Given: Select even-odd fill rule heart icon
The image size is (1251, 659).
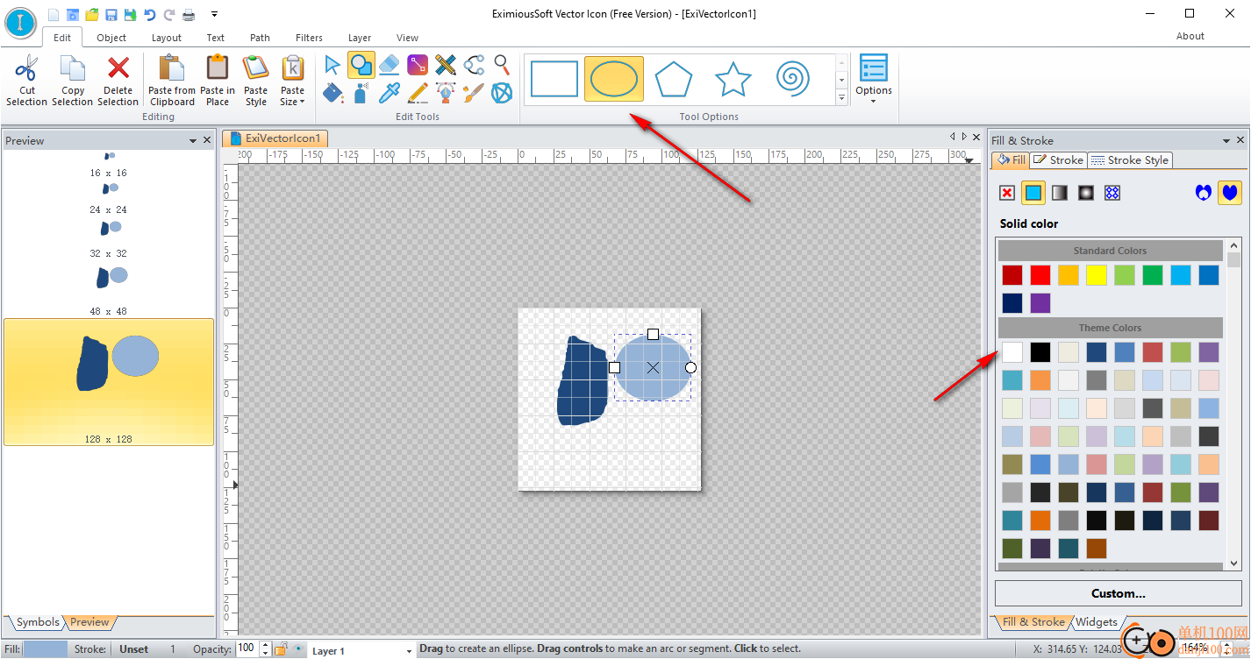Looking at the screenshot, I should point(1204,193).
